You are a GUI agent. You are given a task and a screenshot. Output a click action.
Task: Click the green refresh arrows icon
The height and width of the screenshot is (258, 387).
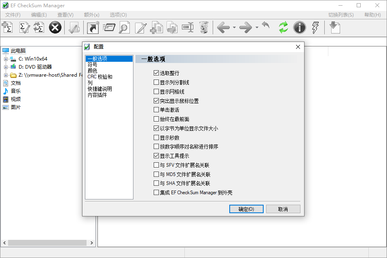click(x=283, y=27)
